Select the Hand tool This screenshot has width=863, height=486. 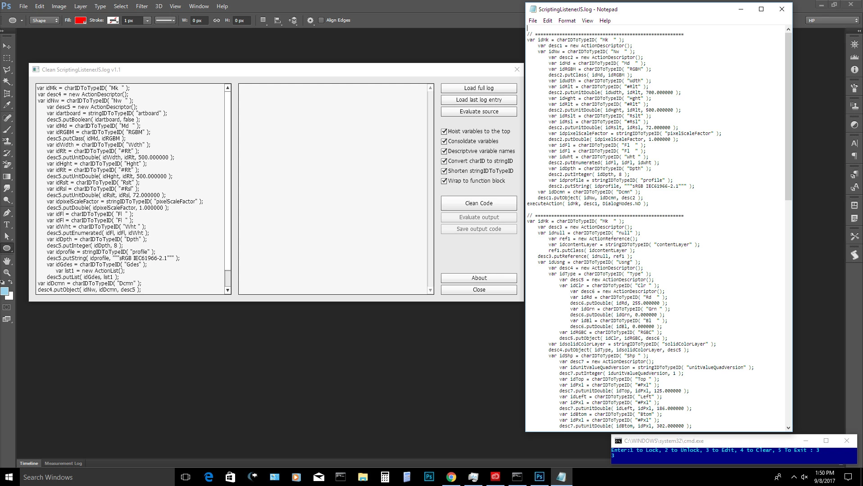pyautogui.click(x=7, y=261)
